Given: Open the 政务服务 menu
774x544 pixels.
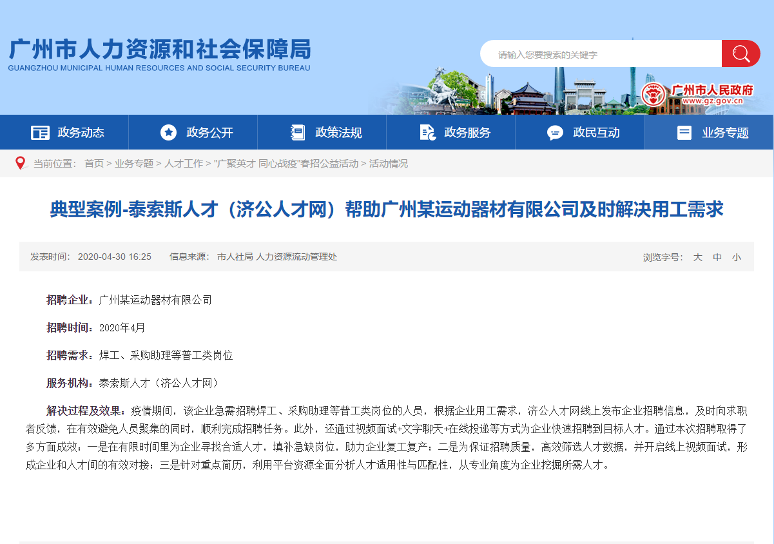Looking at the screenshot, I should coord(451,132).
